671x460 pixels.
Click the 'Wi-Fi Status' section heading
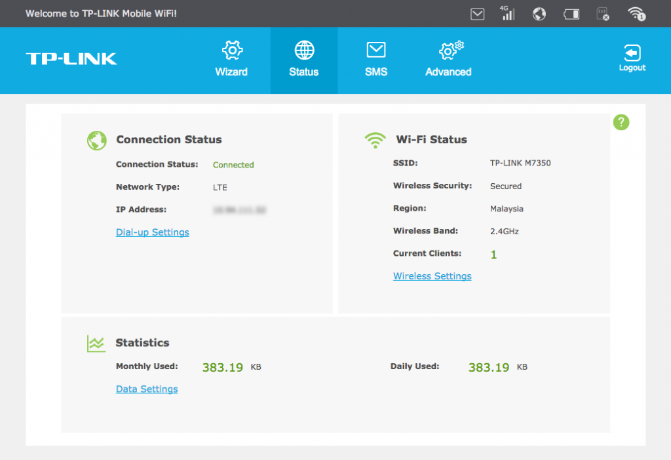coord(431,139)
